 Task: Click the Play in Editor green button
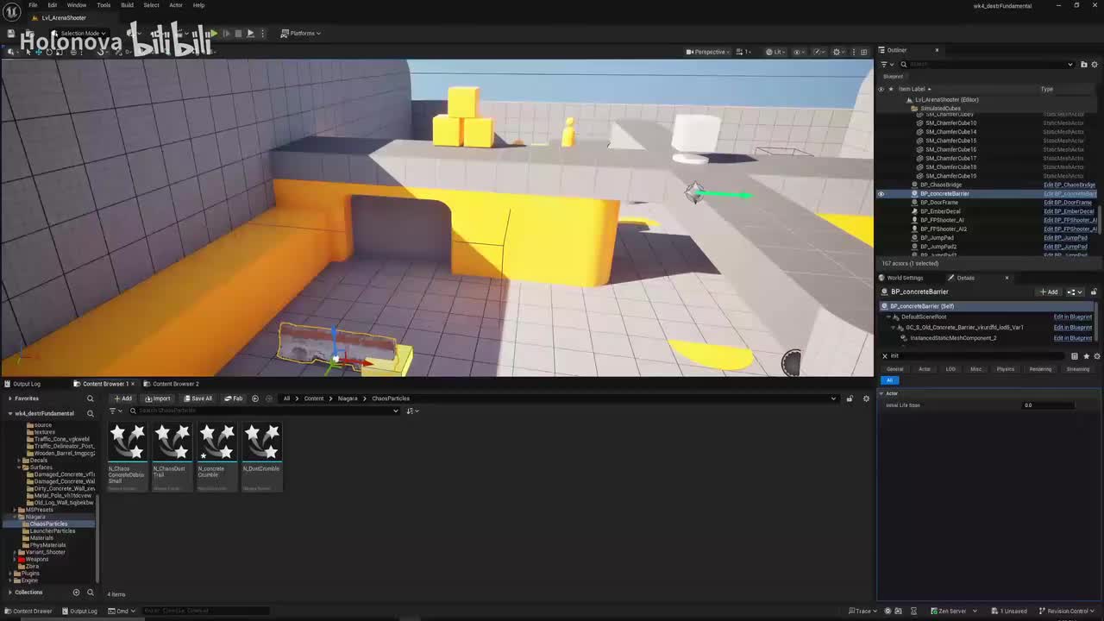coord(214,33)
